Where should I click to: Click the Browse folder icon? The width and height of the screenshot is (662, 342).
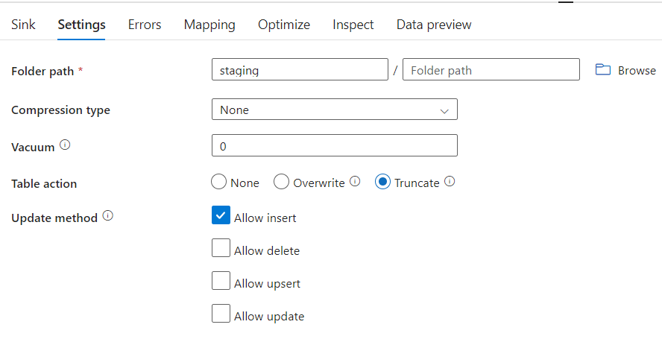[603, 70]
